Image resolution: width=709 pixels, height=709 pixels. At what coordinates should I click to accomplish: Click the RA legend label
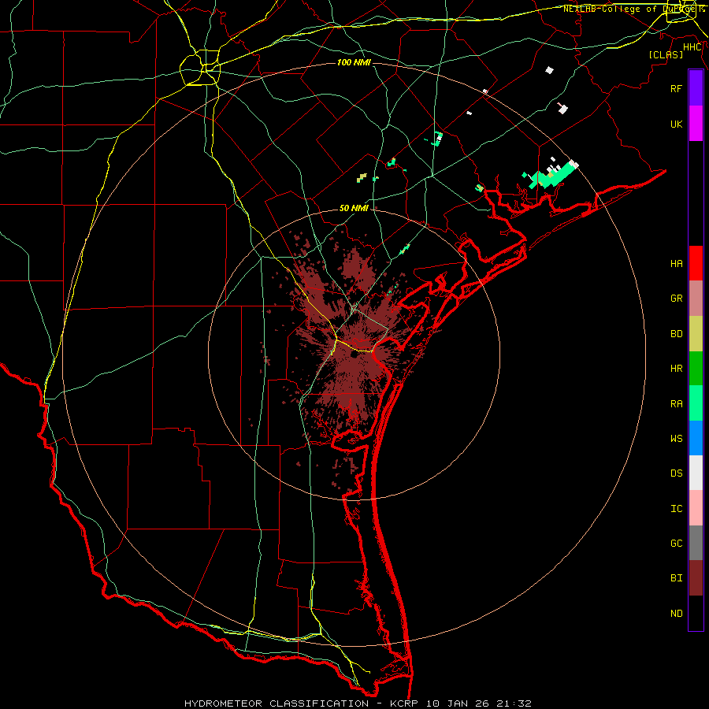tap(677, 404)
